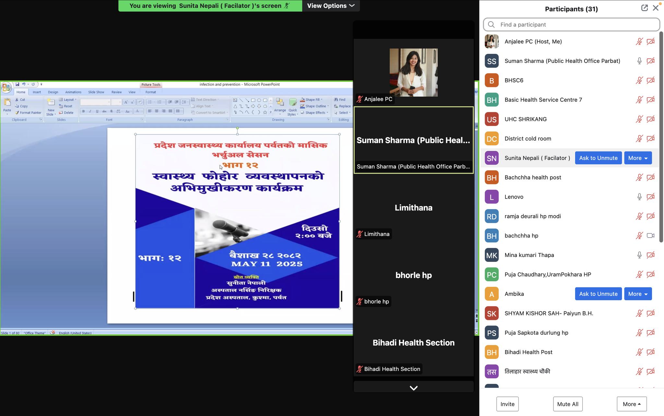The width and height of the screenshot is (664, 416).
Task: Toggle mic icon for Basic Health Service Centre 7
Action: [639, 100]
